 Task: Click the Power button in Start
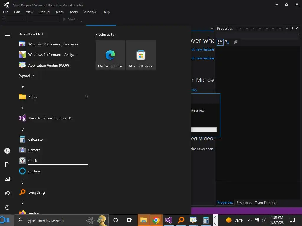coord(7,207)
